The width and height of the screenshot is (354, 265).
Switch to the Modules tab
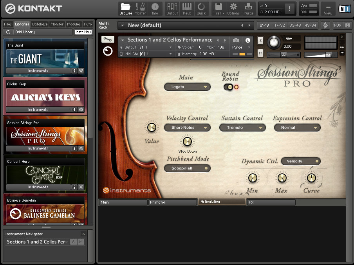(74, 24)
